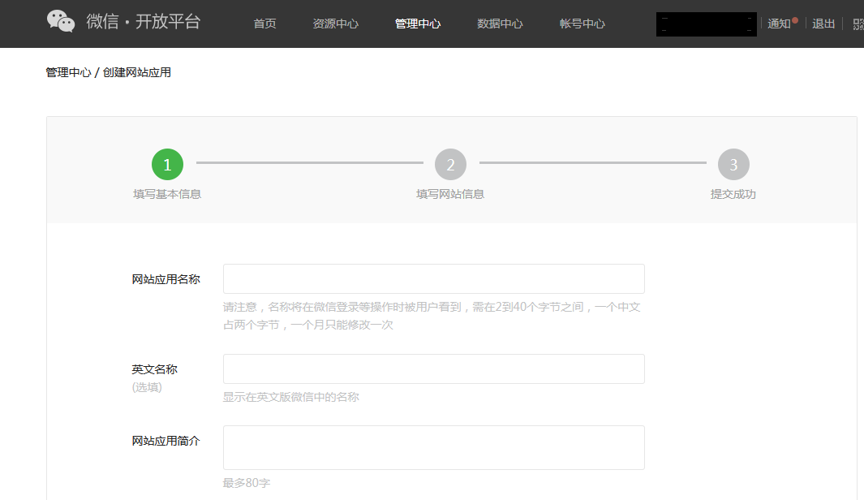Screen dimensions: 864x500
Task: Focus the 英文名称 optional input field
Action: tap(433, 369)
